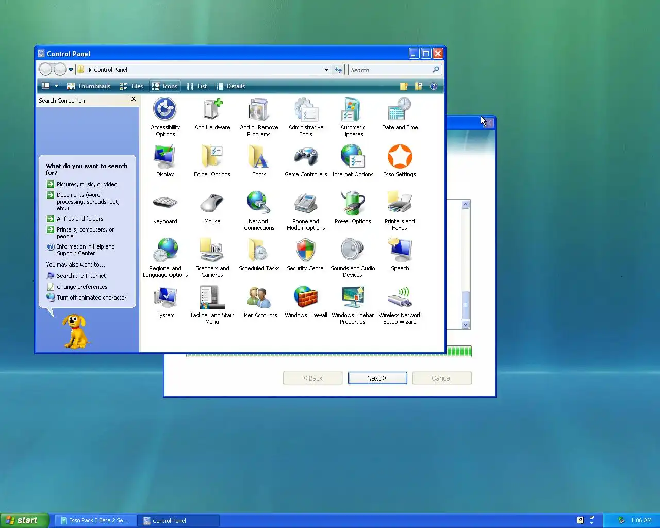The width and height of the screenshot is (660, 528).
Task: Turn off animated character
Action: click(87, 298)
